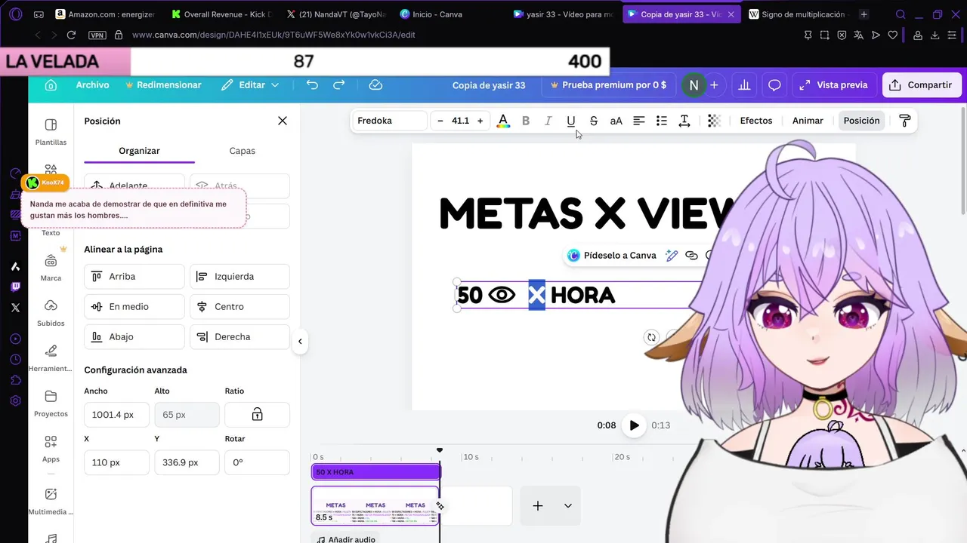Open Herramientas sidebar panel

(x=51, y=358)
